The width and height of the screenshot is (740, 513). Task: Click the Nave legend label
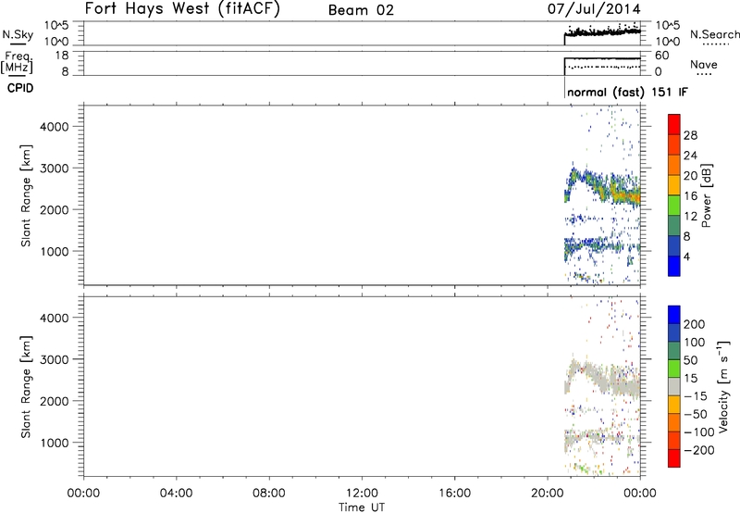tap(704, 64)
